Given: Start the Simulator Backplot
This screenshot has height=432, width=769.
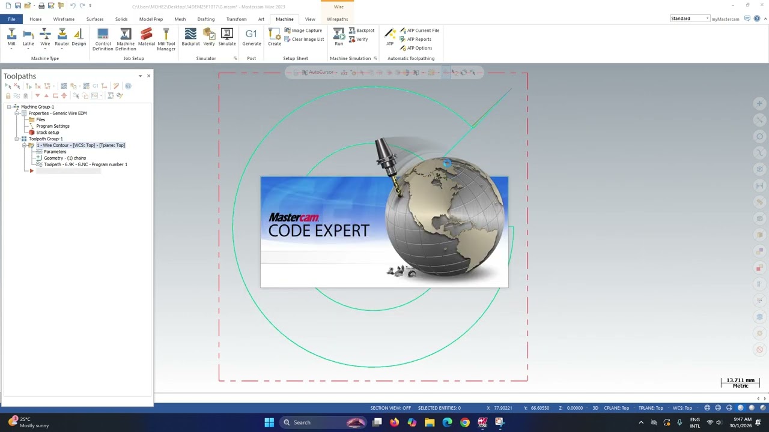Looking at the screenshot, I should tap(190, 38).
